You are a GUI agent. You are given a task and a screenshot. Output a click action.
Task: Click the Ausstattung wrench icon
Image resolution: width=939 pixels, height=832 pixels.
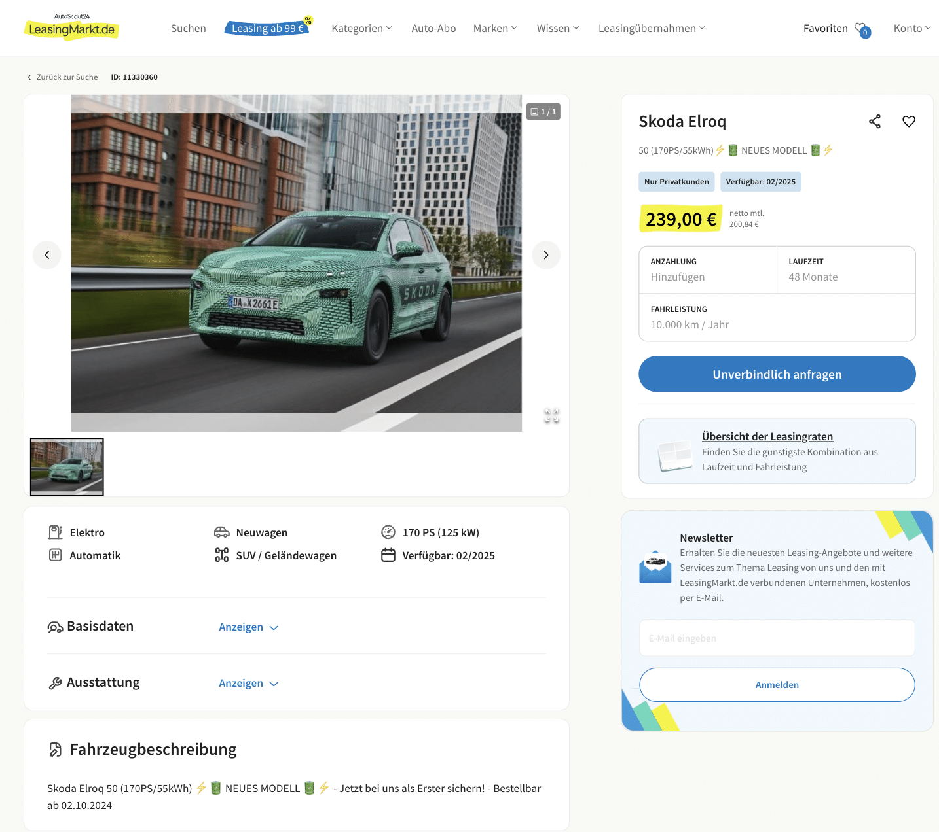click(55, 684)
